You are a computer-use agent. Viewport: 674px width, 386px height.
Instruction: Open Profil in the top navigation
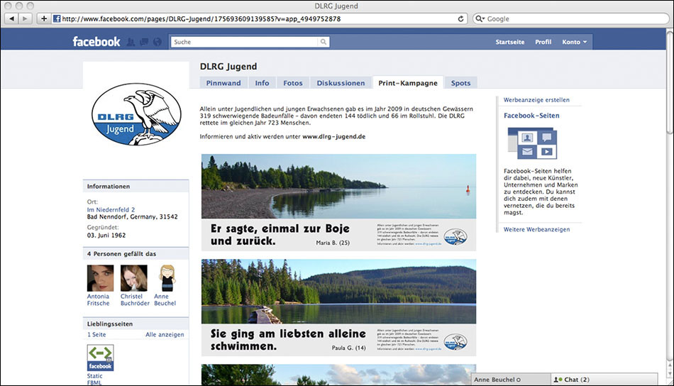click(543, 42)
